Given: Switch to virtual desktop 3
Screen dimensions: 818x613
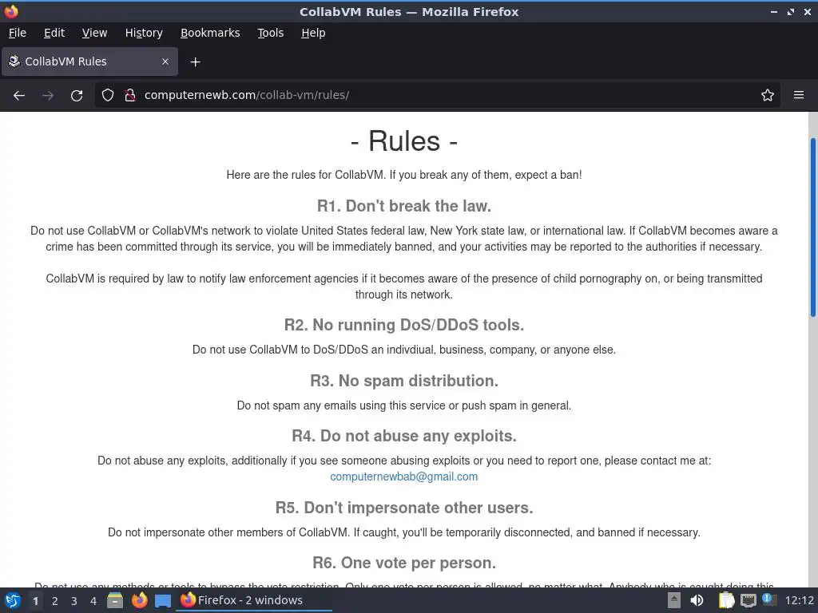Looking at the screenshot, I should (x=74, y=601).
